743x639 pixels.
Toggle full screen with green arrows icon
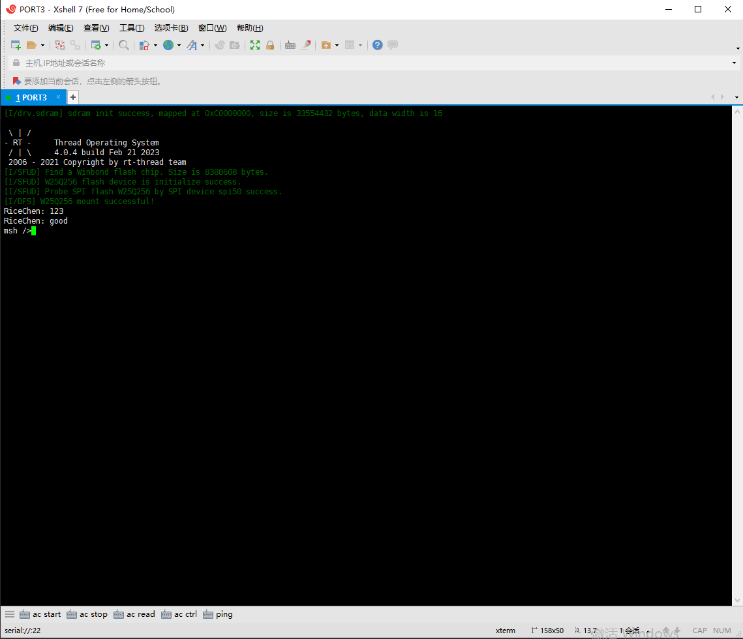point(255,45)
